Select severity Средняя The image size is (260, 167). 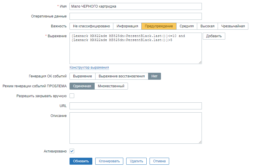(x=187, y=26)
